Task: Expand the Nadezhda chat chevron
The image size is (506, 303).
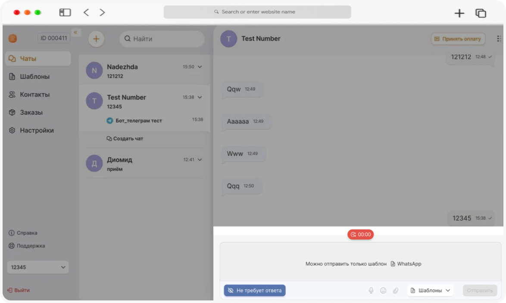Action: tap(200, 67)
